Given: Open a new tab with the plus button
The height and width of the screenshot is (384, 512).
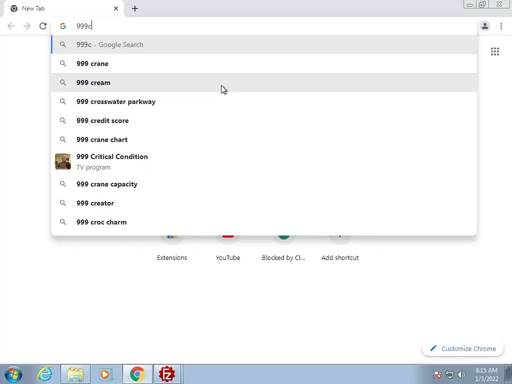Looking at the screenshot, I should 135,8.
